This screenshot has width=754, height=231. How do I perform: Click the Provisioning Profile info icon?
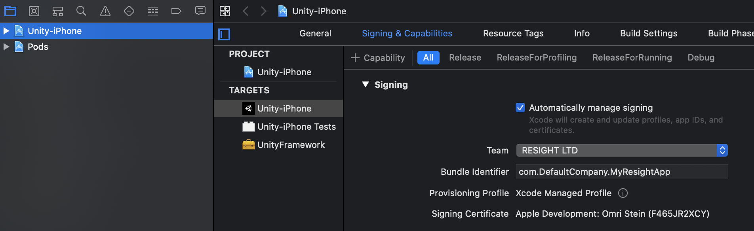tap(623, 193)
